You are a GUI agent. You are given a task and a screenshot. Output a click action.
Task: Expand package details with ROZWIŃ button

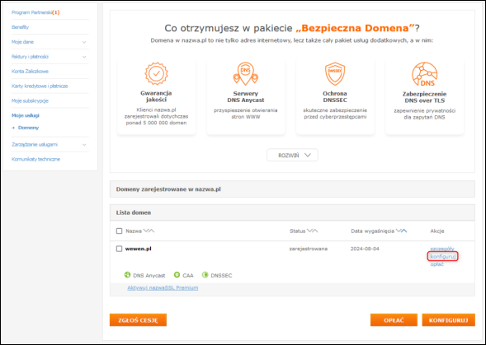point(292,155)
